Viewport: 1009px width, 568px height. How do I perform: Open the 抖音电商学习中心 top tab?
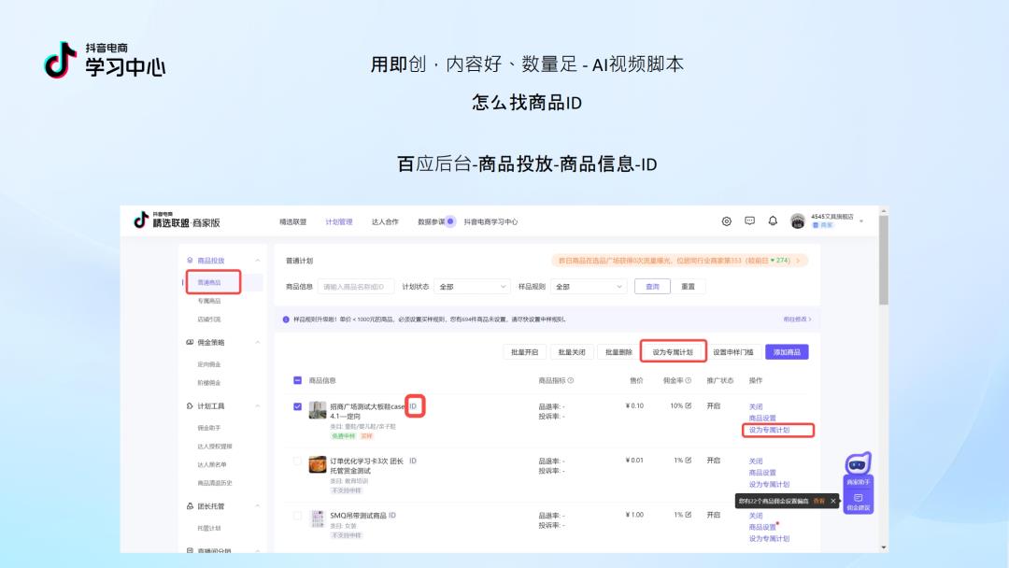tap(490, 222)
